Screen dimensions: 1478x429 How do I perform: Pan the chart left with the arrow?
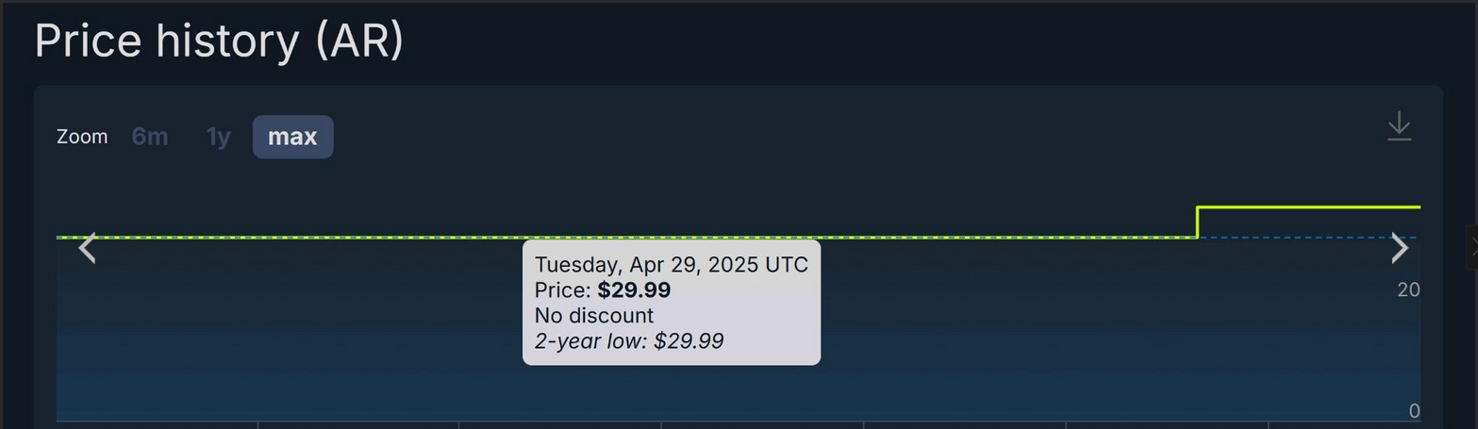coord(88,249)
